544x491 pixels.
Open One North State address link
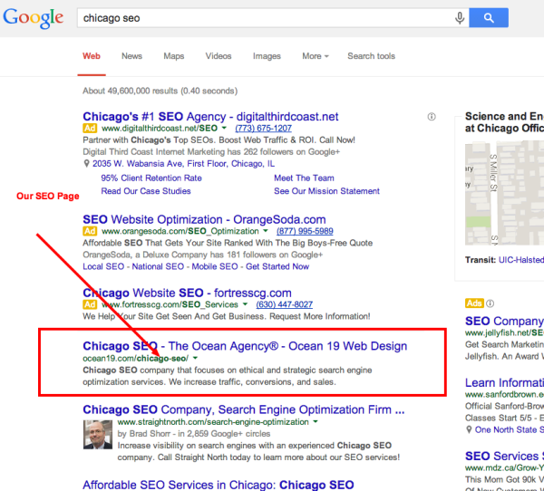click(510, 430)
